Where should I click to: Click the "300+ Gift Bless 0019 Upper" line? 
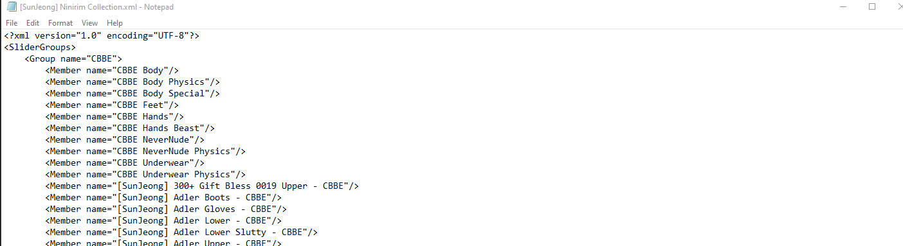point(202,186)
